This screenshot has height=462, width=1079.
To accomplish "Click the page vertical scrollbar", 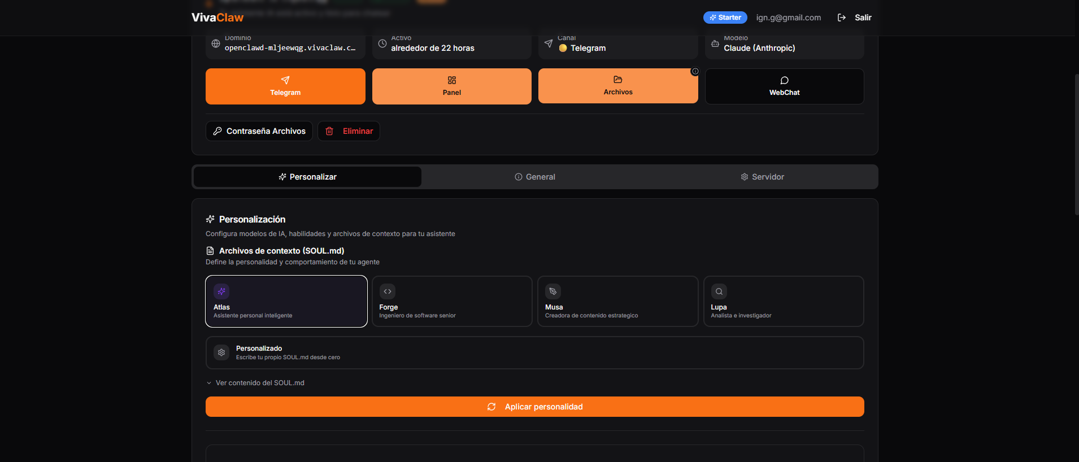I will pyautogui.click(x=1076, y=144).
